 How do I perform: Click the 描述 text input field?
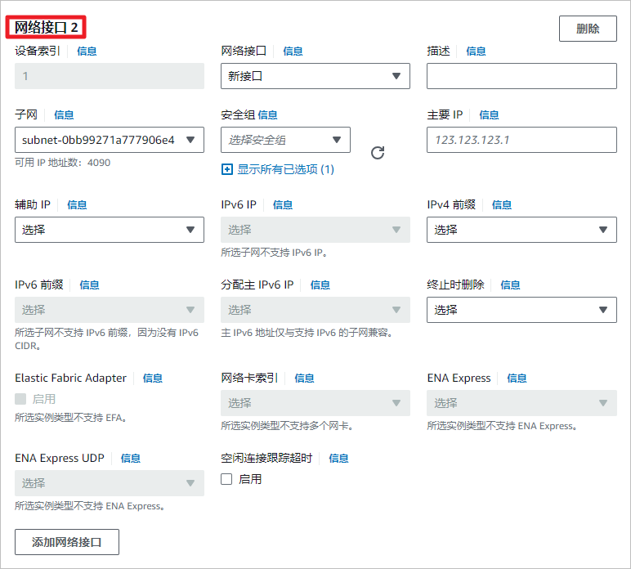[521, 76]
